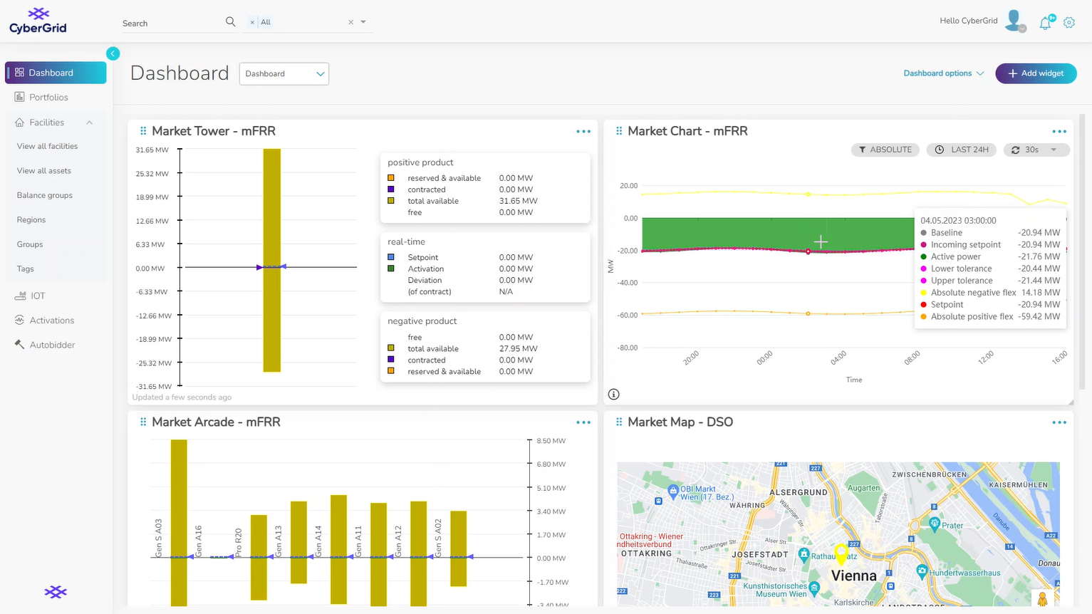Screen dimensions: 1092x614
Task: Open Market Tower widget three-dot menu
Action: click(583, 132)
